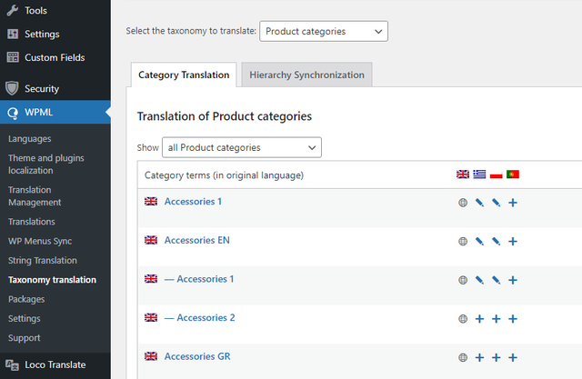The width and height of the screenshot is (582, 379).
Task: Open WP Menus Sync
Action: click(40, 241)
